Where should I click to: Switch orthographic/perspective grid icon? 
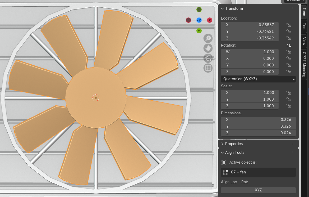pyautogui.click(x=208, y=68)
